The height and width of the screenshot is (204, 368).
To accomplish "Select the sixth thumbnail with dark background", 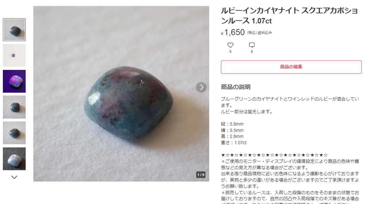I will tap(14, 159).
